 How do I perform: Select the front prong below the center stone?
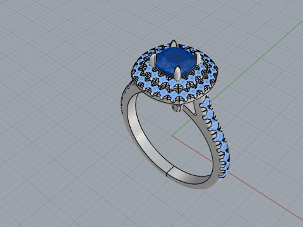[177, 73]
